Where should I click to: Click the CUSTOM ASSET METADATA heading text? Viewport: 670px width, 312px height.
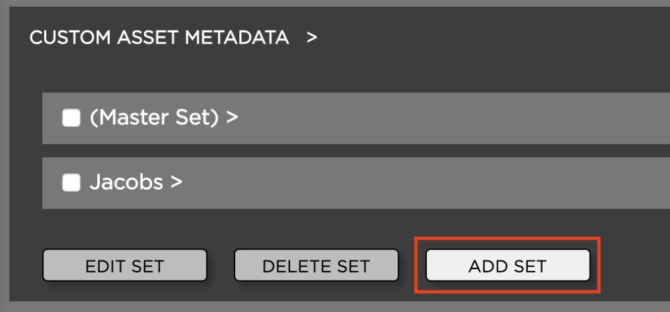pyautogui.click(x=159, y=38)
